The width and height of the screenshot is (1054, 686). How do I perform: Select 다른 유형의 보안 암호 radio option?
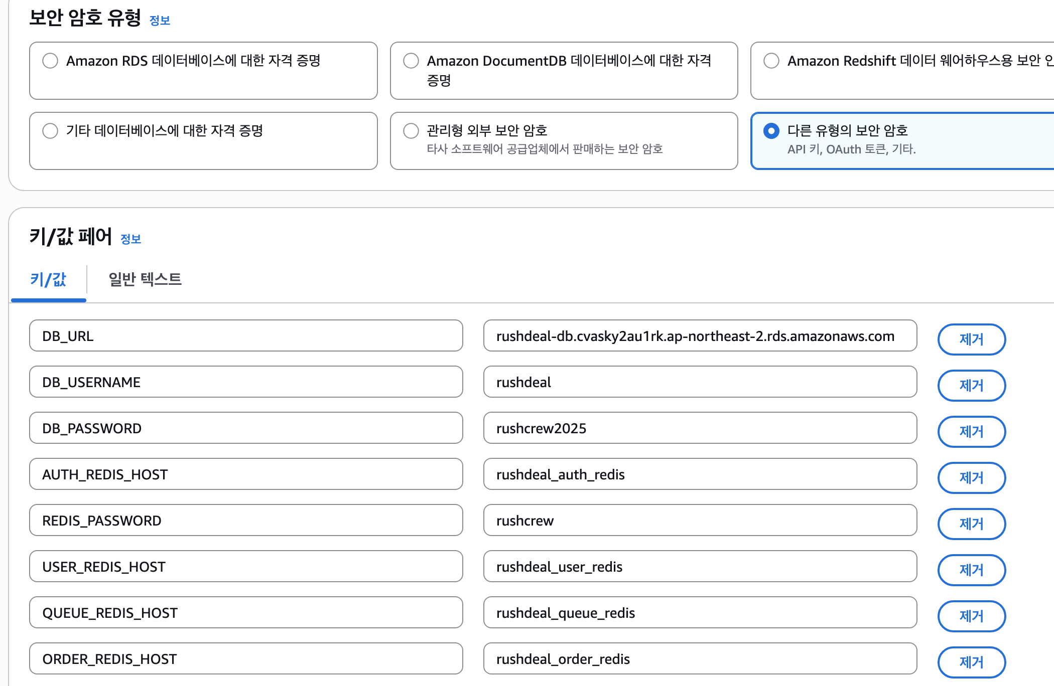click(x=771, y=131)
